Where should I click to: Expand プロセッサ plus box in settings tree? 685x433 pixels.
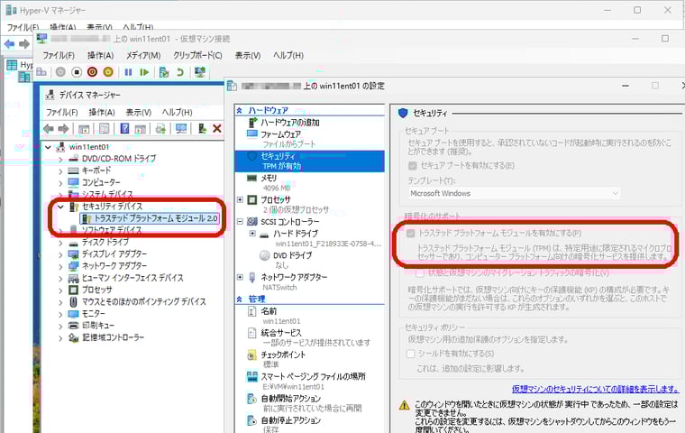point(240,200)
